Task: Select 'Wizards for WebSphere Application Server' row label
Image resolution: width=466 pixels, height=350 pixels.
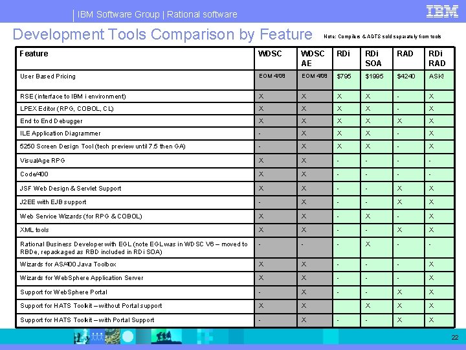Action: (82, 278)
